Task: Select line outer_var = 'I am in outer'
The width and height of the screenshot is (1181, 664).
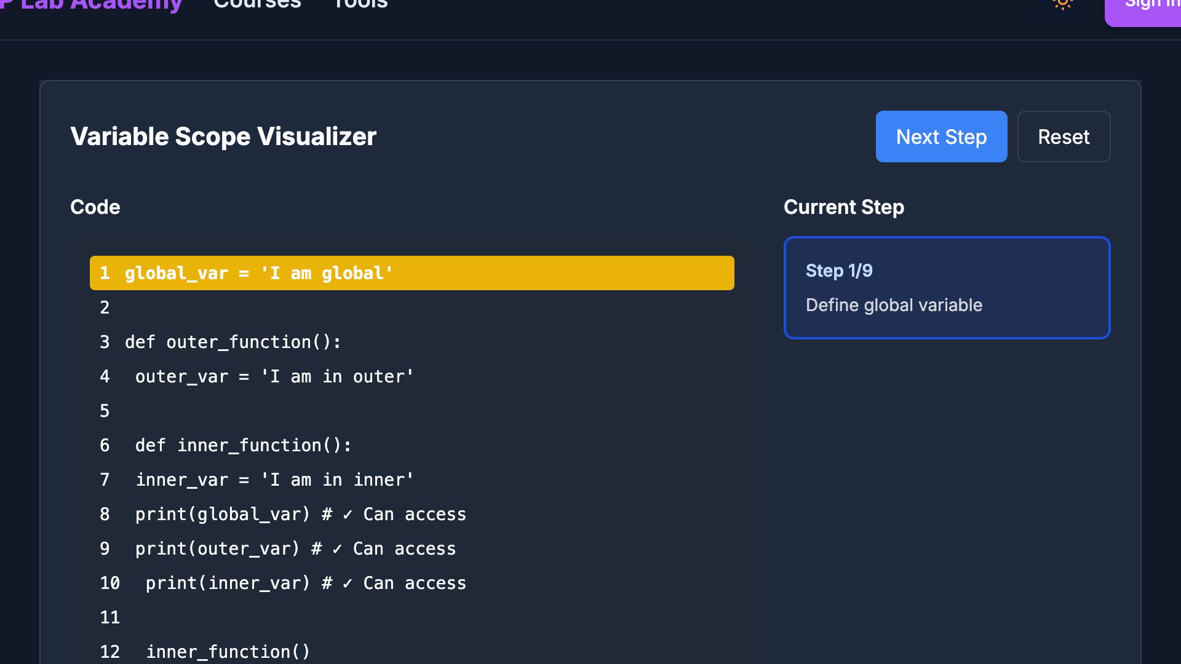Action: click(x=412, y=376)
